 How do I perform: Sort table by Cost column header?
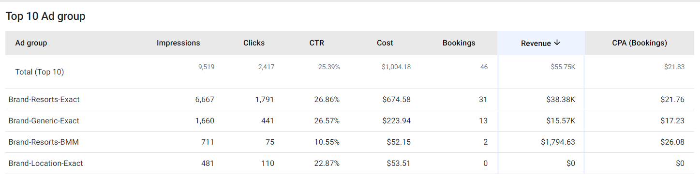click(x=385, y=43)
